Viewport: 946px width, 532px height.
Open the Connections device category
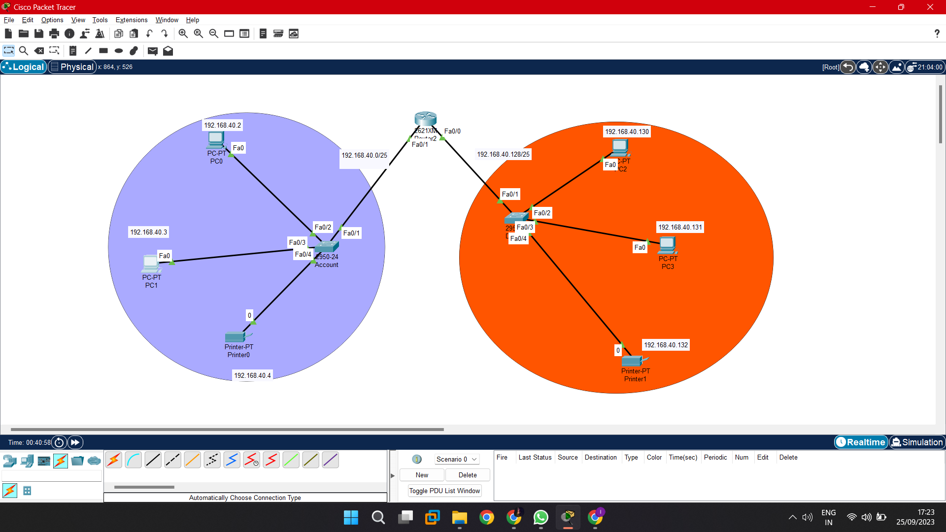pos(60,461)
